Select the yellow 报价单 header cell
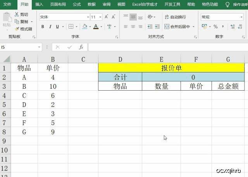 pyautogui.click(x=171, y=68)
